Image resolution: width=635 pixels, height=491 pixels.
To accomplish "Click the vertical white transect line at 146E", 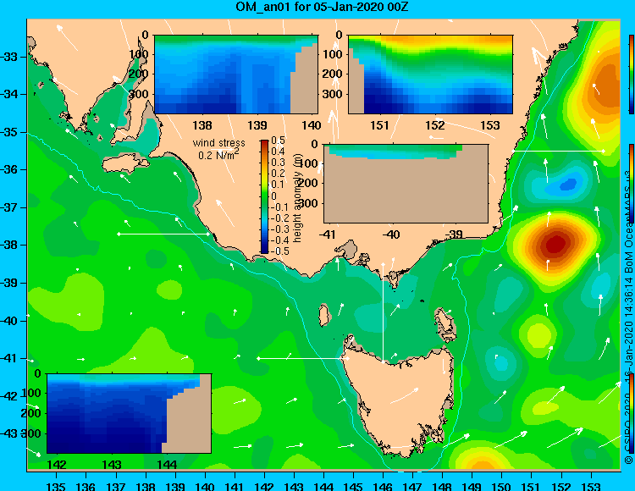I will tap(383, 312).
